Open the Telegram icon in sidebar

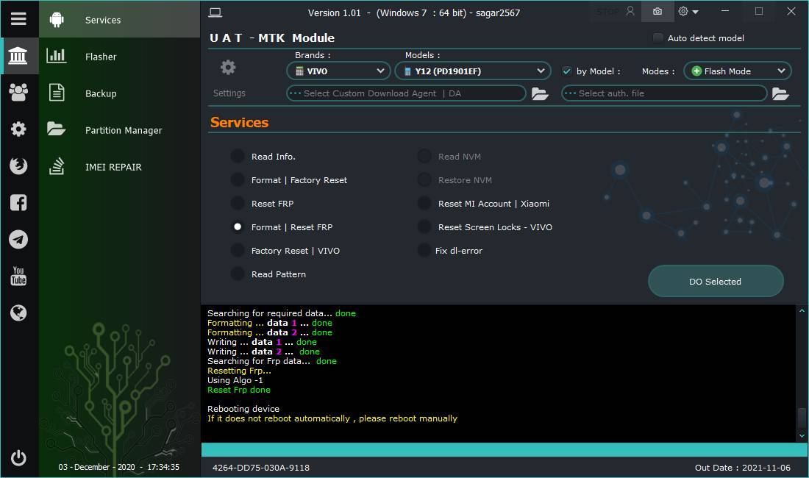click(18, 239)
